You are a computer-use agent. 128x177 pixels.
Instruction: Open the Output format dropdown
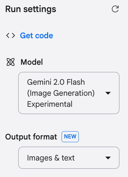[69, 158]
